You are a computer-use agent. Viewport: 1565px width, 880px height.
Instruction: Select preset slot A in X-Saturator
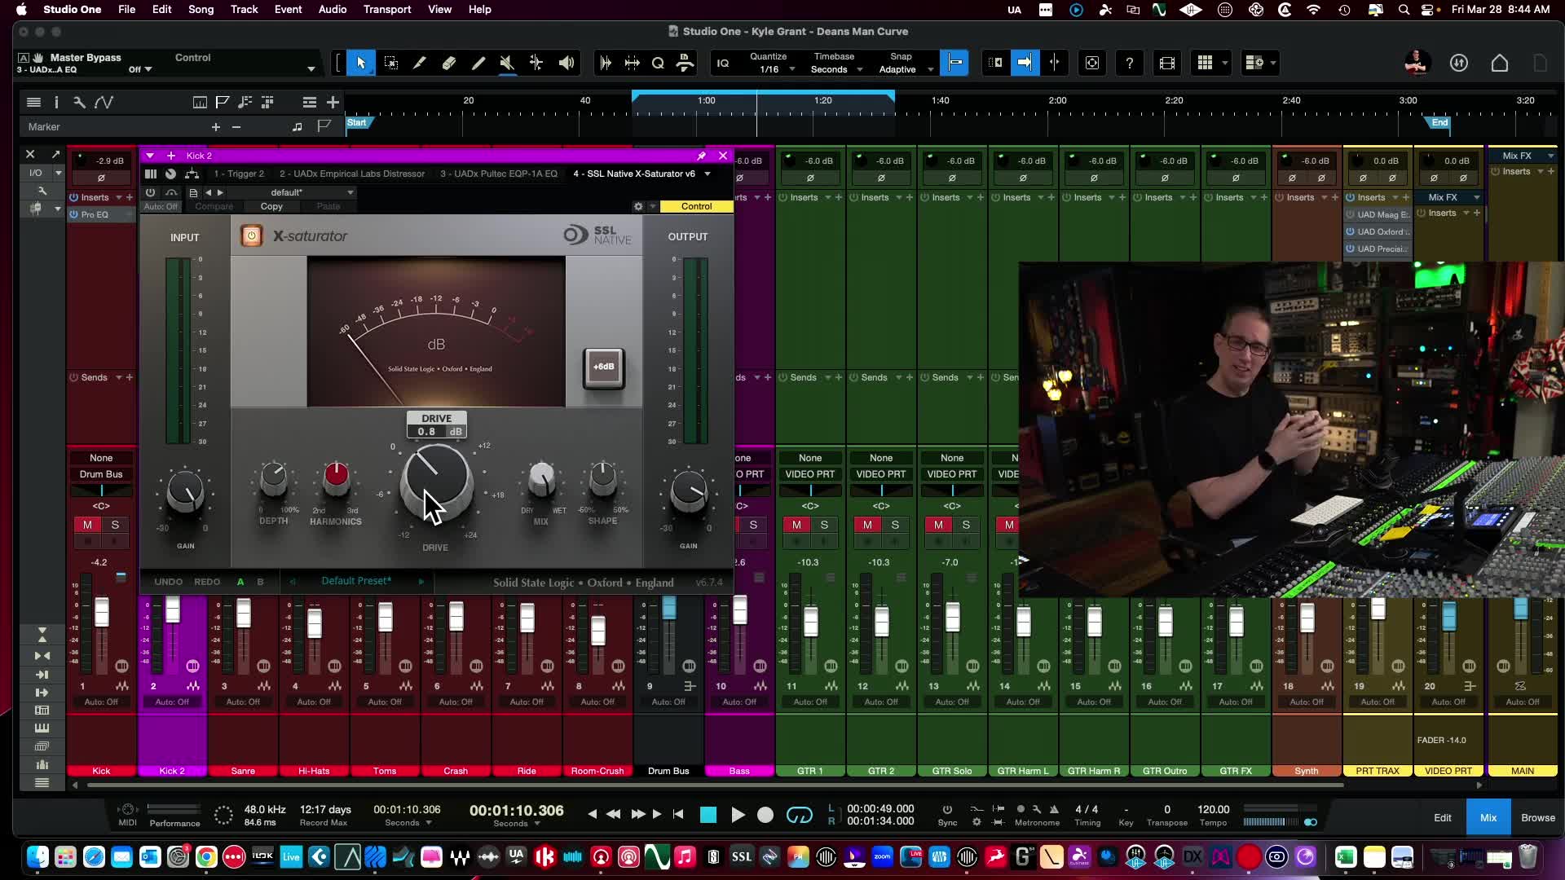click(240, 582)
